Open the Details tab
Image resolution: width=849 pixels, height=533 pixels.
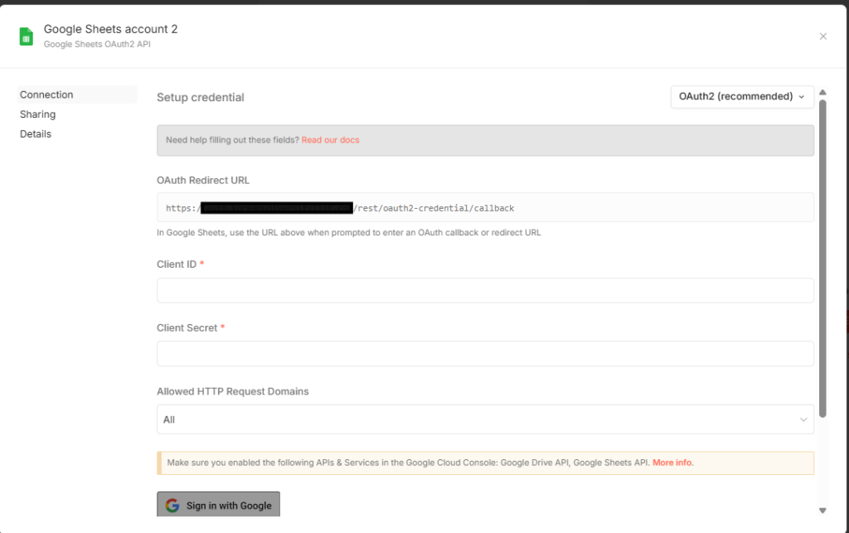[x=36, y=133]
